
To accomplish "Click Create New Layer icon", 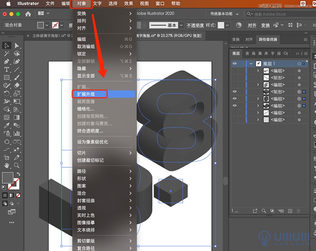I will point(290,211).
